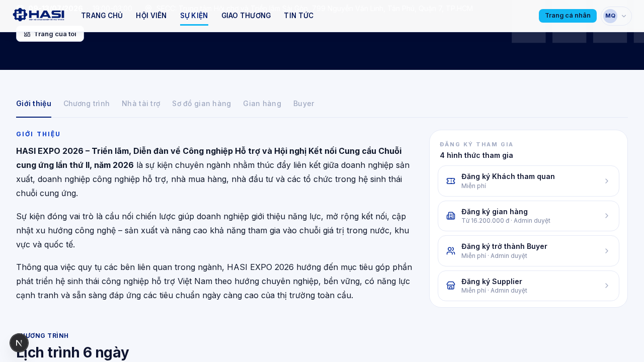Open the Next.js dev tools badge
Viewport: 644px width, 362px height.
coord(19,343)
